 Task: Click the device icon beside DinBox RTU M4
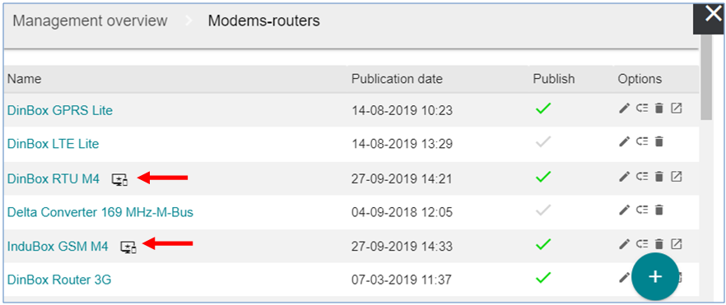(119, 180)
